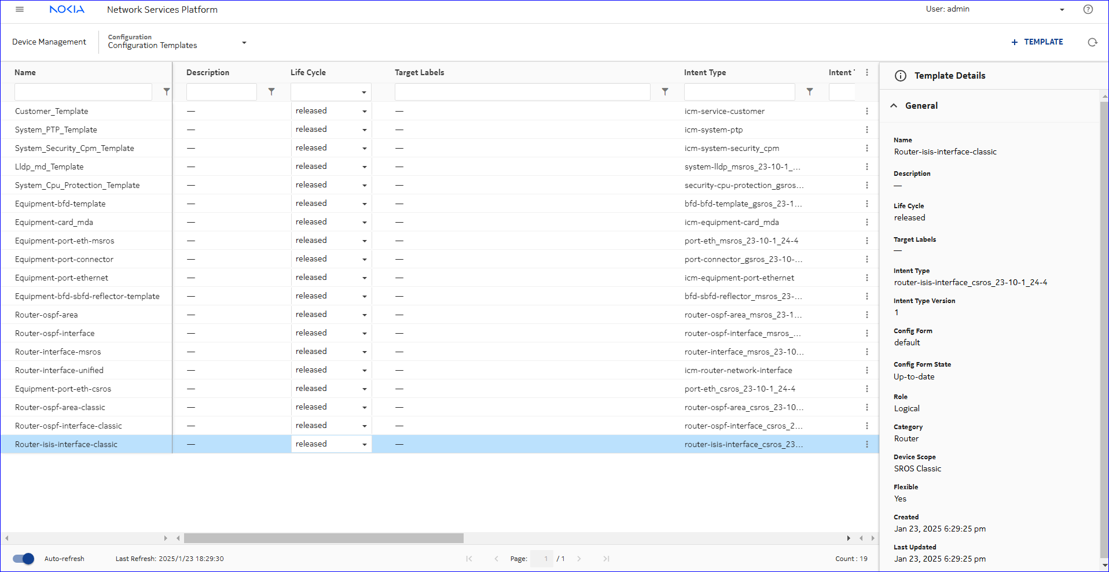Image resolution: width=1109 pixels, height=572 pixels.
Task: Open the hamburger navigation menu
Action: 20,9
